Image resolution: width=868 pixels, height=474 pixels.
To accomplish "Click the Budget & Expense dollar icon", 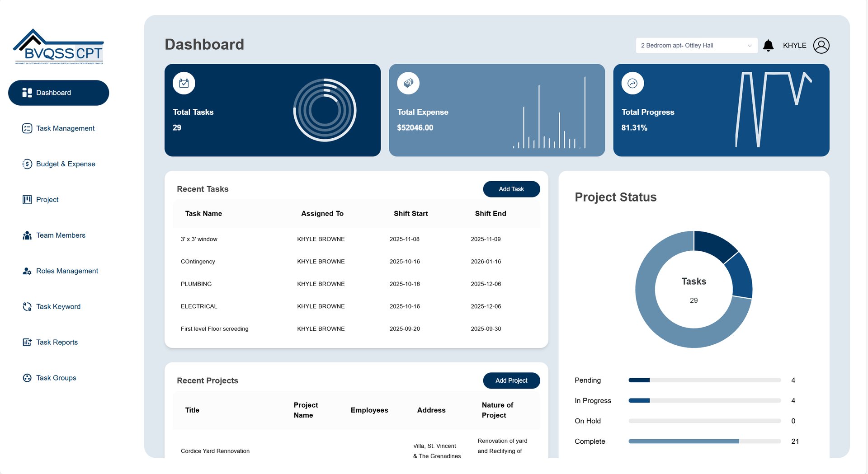I will point(27,164).
